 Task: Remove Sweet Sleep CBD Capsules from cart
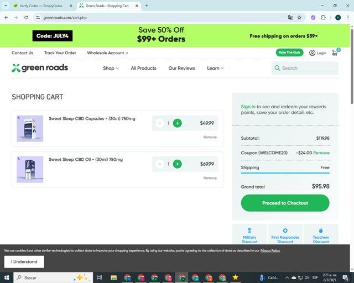coord(210,137)
